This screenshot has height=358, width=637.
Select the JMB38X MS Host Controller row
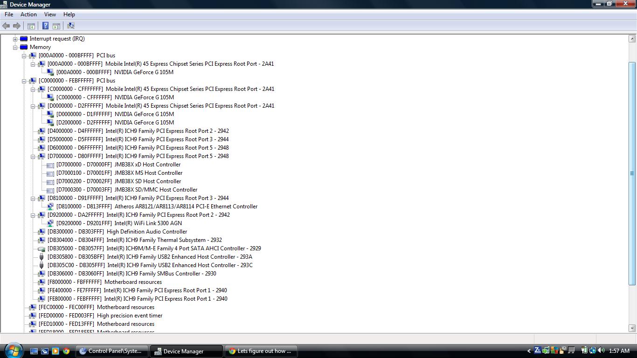[119, 173]
